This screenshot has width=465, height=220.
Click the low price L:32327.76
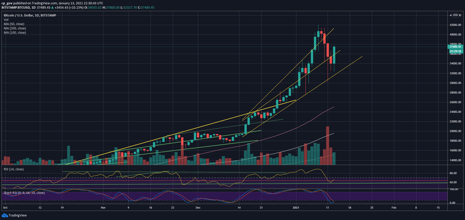[x=129, y=7]
